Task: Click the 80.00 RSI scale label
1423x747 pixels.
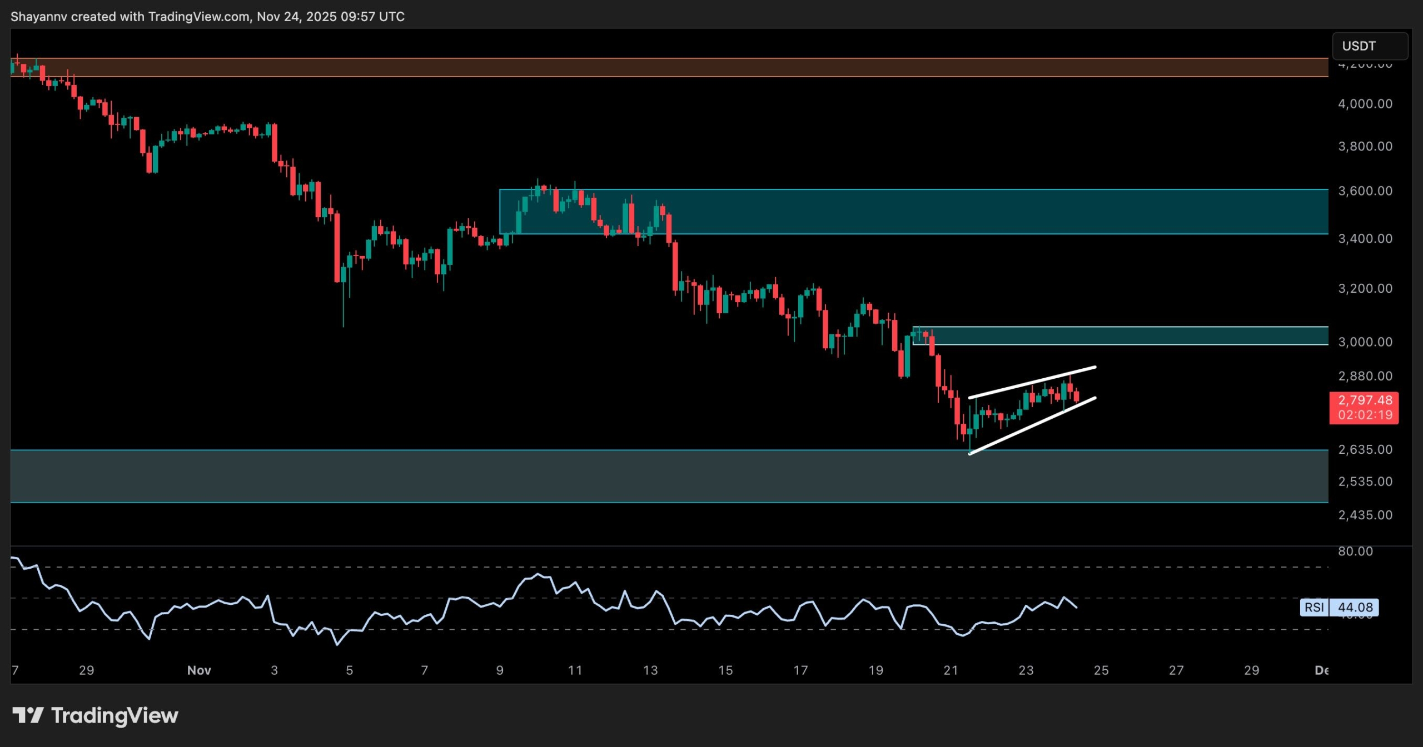Action: (x=1355, y=551)
